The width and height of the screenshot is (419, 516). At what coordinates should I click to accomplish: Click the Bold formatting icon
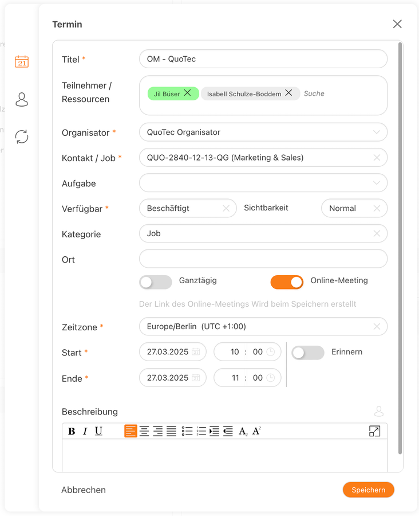72,431
